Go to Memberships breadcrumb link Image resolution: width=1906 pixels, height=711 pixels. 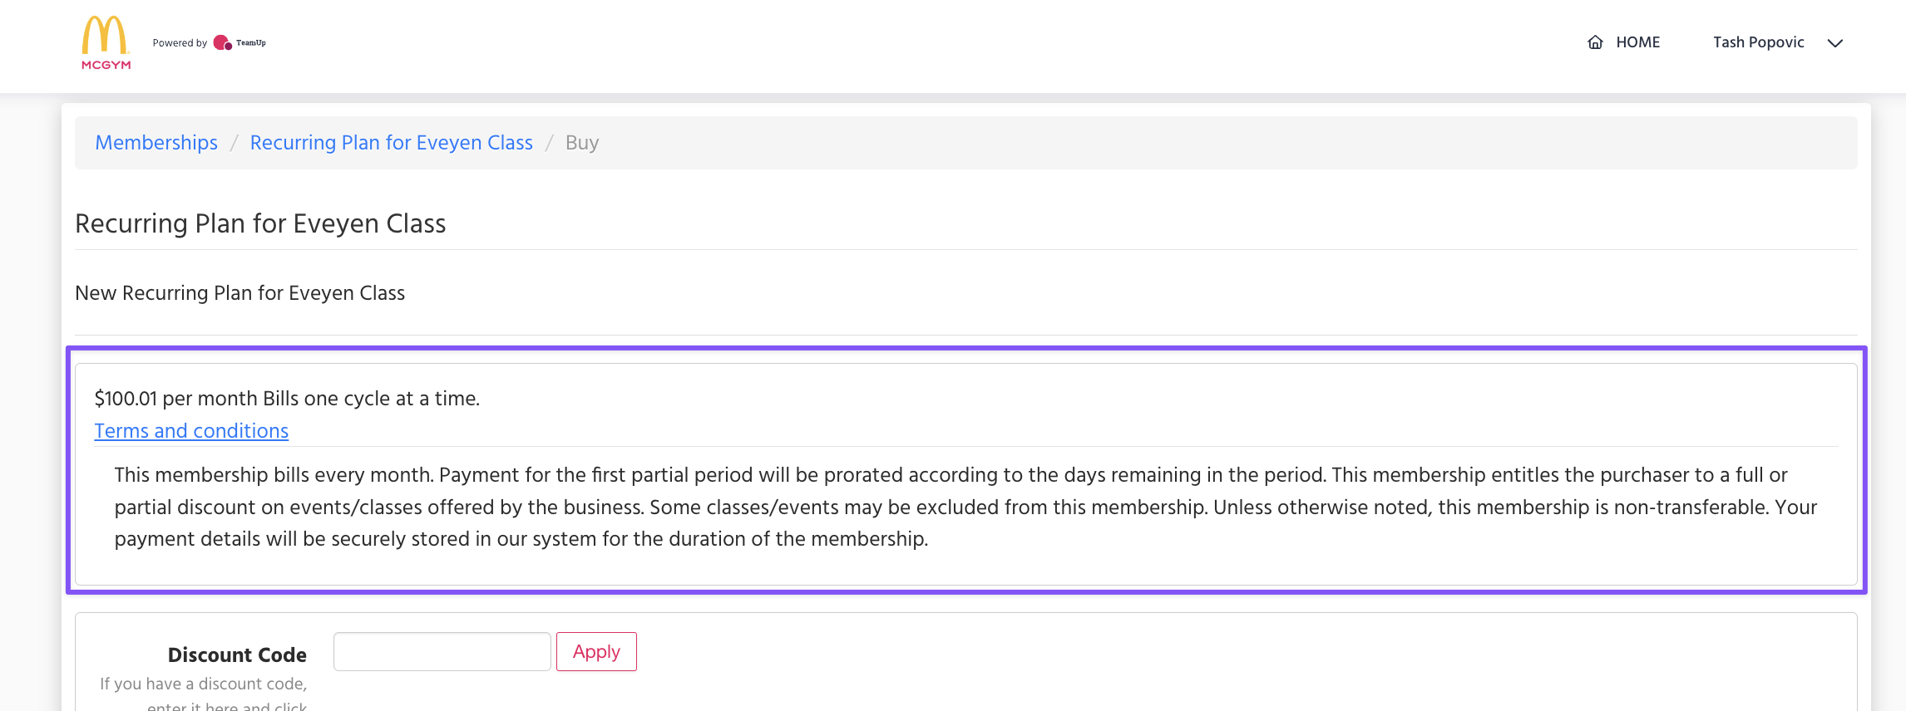pyautogui.click(x=156, y=143)
